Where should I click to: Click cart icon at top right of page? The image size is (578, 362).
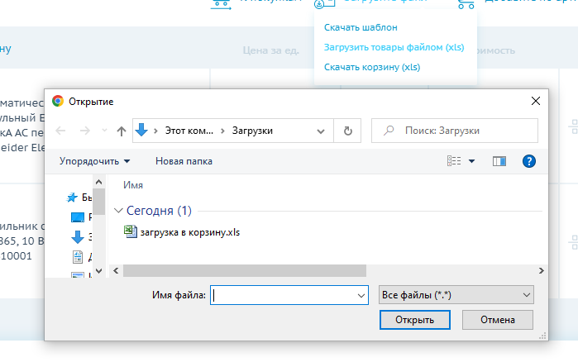[466, 3]
